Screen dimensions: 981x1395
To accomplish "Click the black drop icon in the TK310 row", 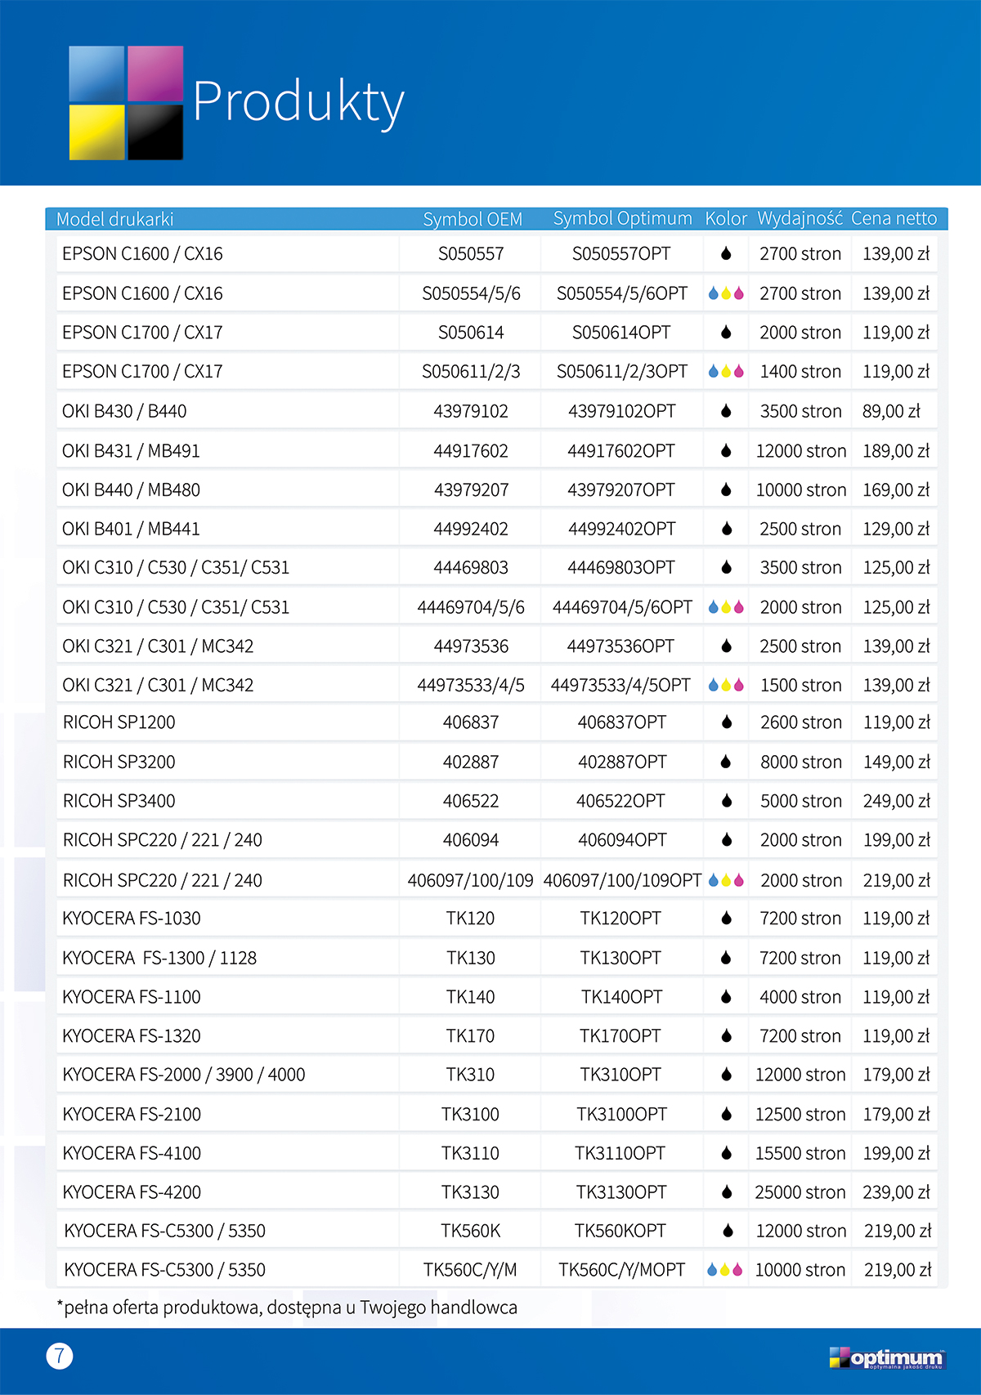I will click(726, 1075).
